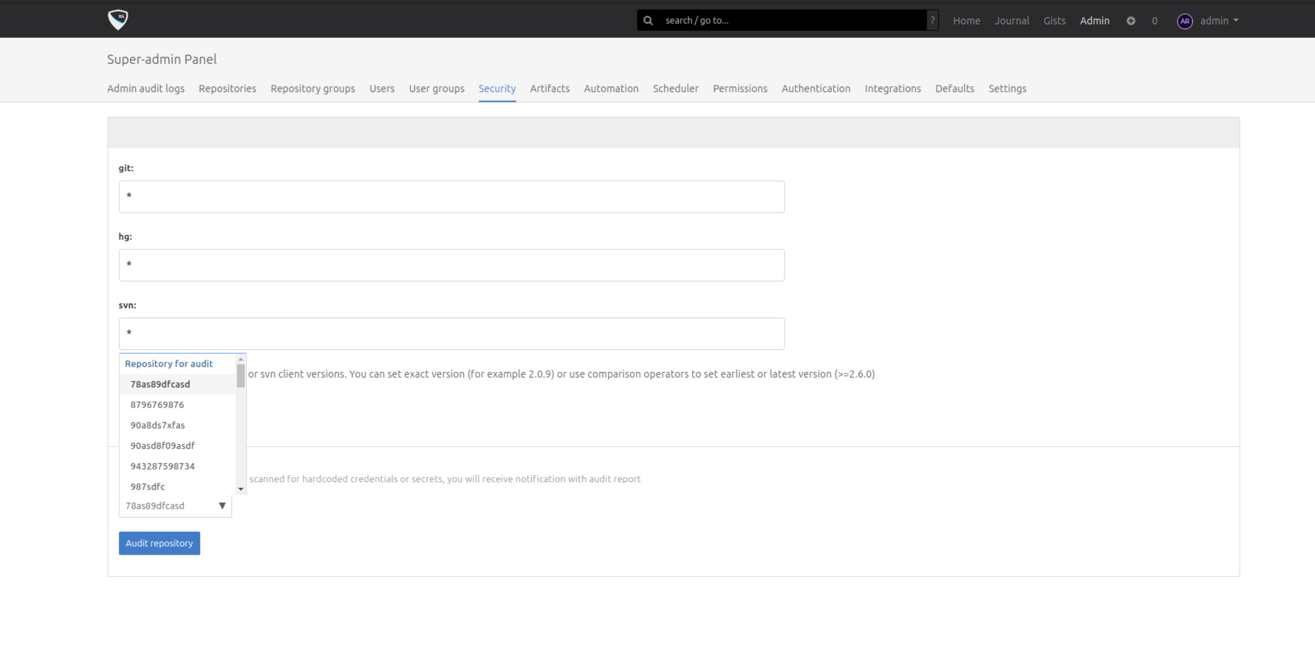Open the User groups tab
The image size is (1315, 654).
437,89
